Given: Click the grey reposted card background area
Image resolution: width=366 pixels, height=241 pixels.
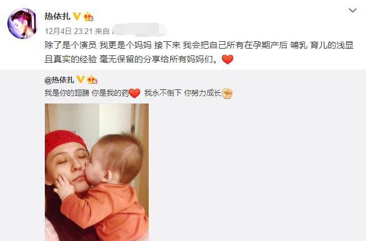Looking at the screenshot, I should click(256, 163).
